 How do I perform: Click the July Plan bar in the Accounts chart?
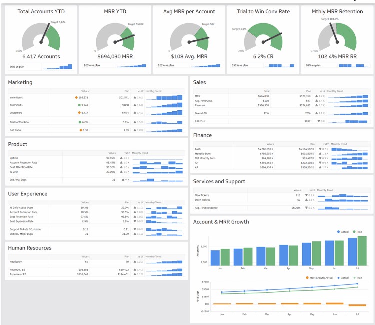point(362,250)
